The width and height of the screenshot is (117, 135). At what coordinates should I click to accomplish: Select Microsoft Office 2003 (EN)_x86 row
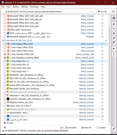55,26
